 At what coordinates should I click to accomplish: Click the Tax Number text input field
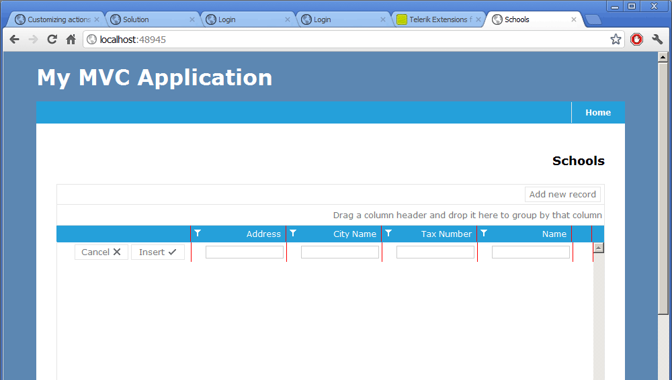pyautogui.click(x=435, y=252)
